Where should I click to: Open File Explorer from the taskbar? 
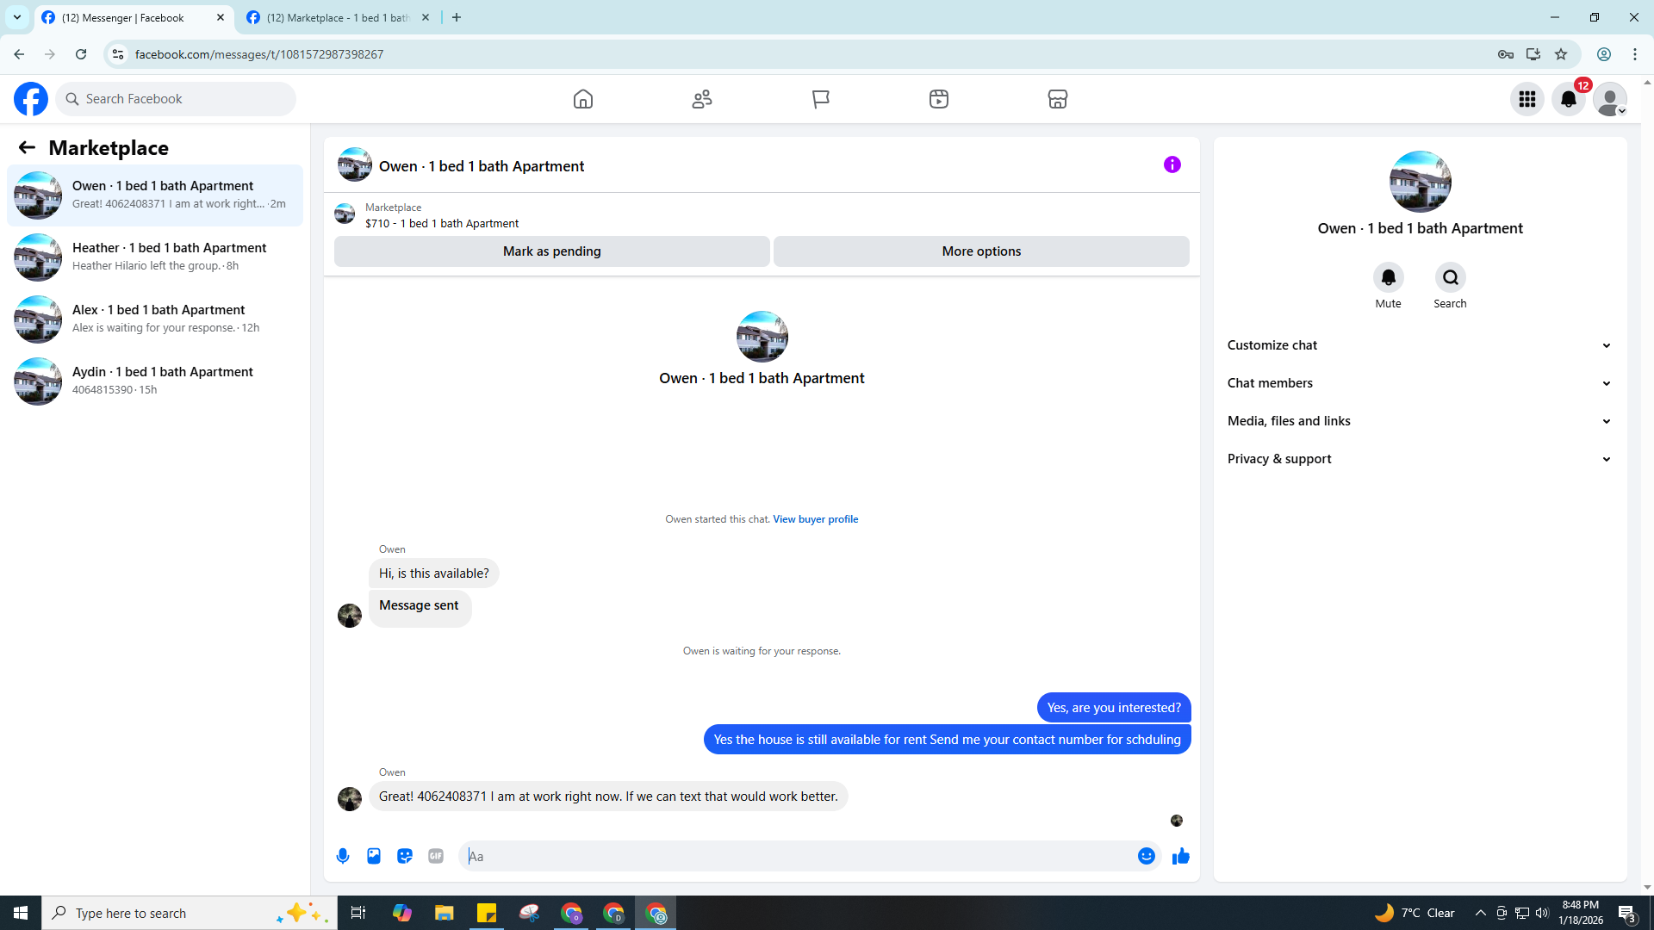(x=444, y=913)
